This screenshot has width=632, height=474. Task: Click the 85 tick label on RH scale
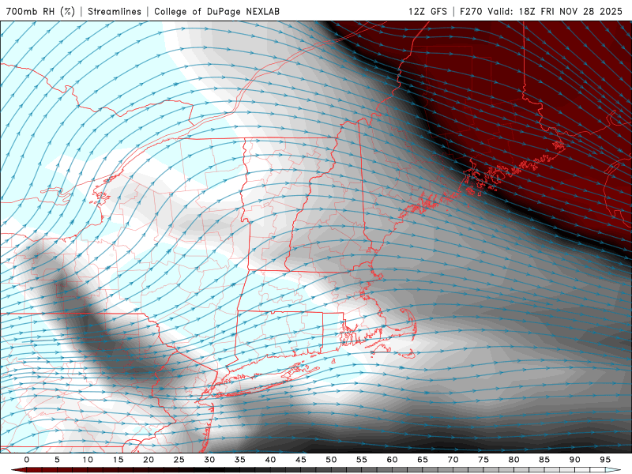click(x=544, y=460)
